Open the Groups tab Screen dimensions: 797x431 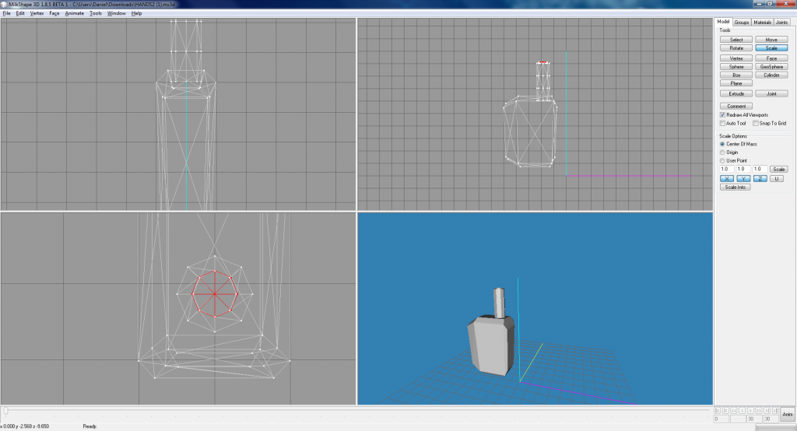[743, 23]
